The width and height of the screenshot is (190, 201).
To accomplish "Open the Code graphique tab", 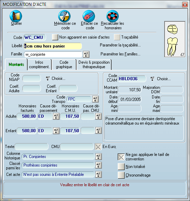I will coord(64,65).
